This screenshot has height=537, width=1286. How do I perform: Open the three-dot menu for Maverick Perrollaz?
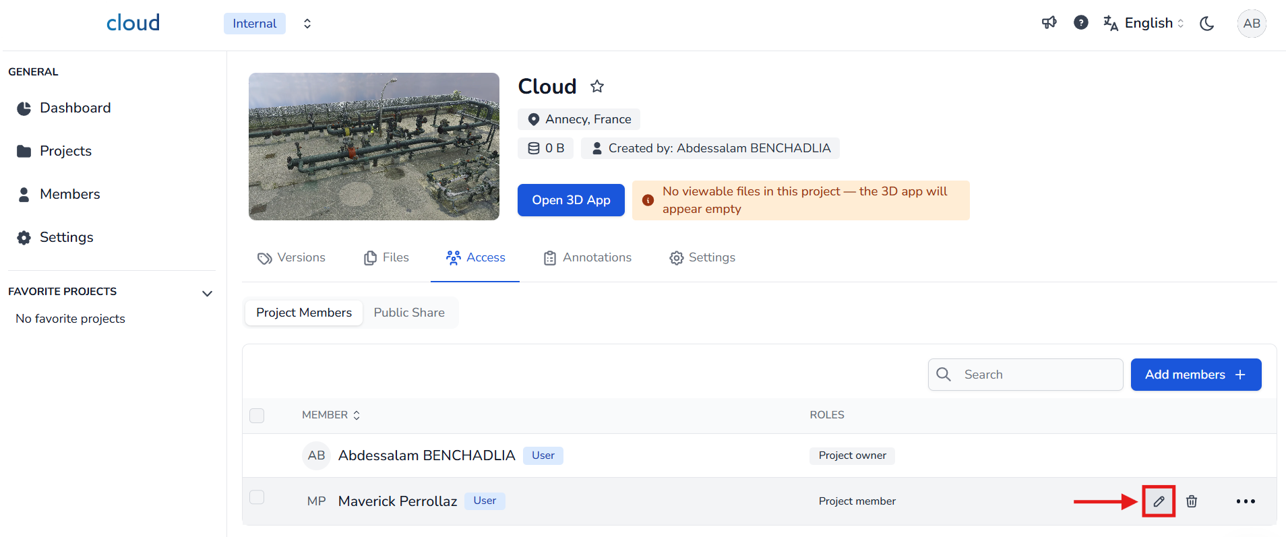[x=1245, y=501]
